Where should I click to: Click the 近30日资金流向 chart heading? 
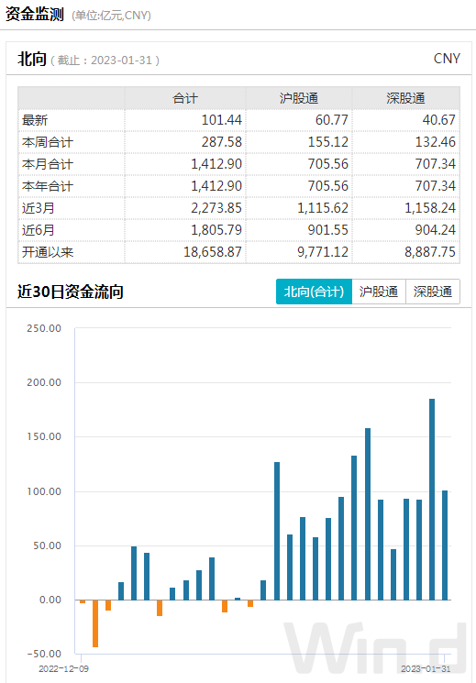coord(71,292)
